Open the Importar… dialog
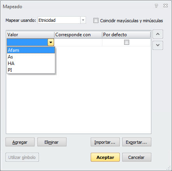The width and height of the screenshot is (172, 171). pos(105,142)
